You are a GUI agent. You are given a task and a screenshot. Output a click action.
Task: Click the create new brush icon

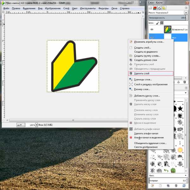160,186
